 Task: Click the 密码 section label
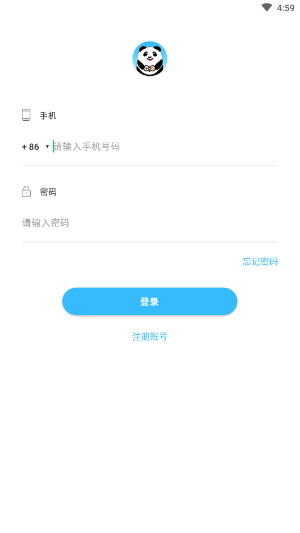[x=48, y=192]
